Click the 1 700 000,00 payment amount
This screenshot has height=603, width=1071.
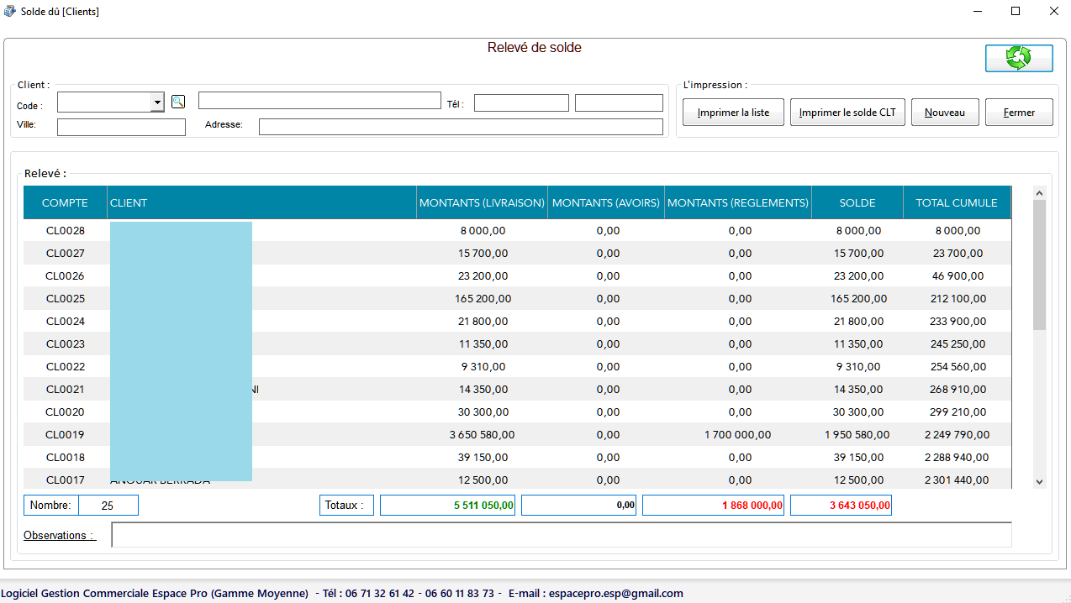coord(738,434)
